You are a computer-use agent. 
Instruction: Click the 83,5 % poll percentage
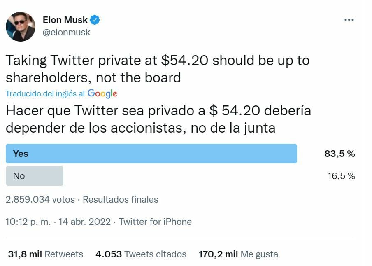coord(339,154)
